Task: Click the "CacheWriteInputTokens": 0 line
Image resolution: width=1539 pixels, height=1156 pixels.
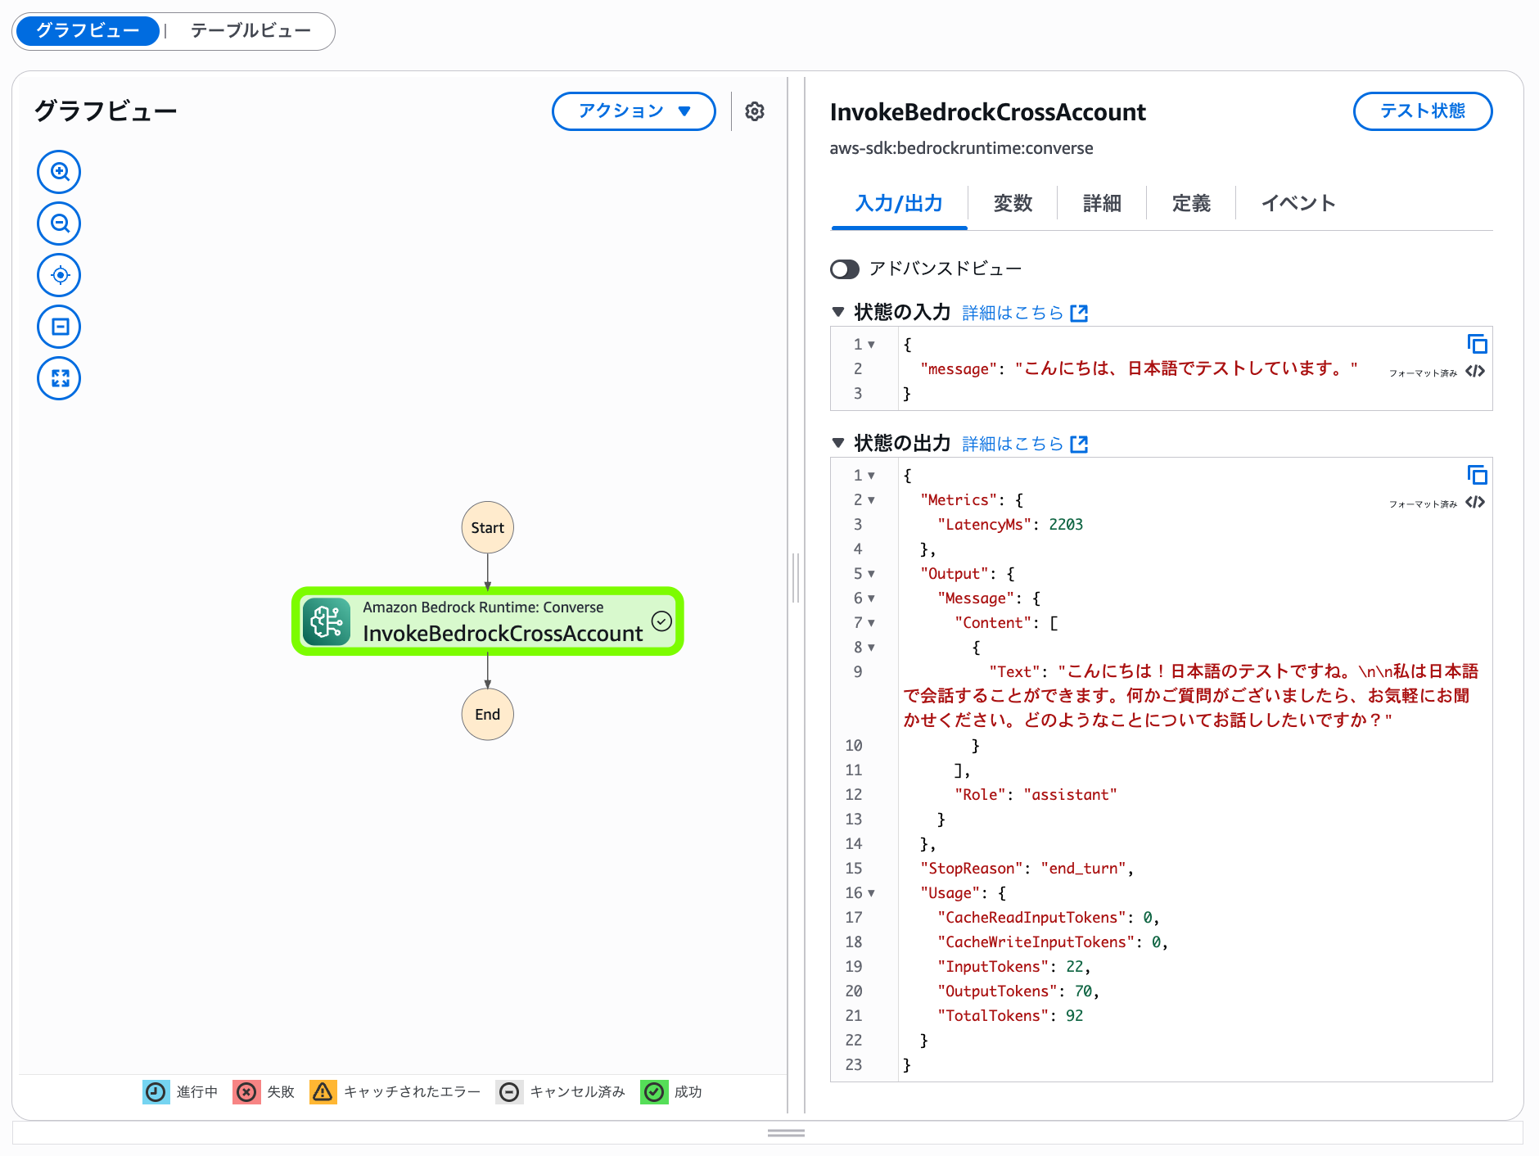Action: point(1053,942)
